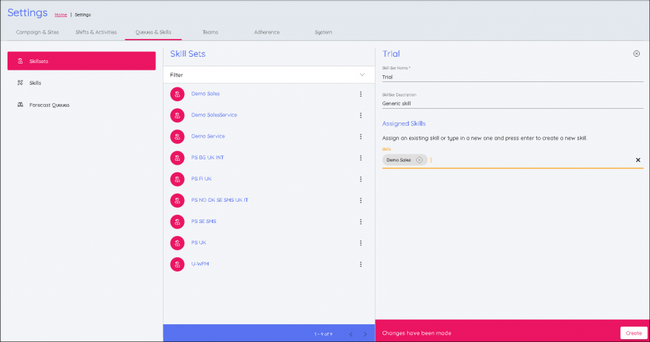The height and width of the screenshot is (342, 650).
Task: Open the Shifts & Activities tab
Action: [x=95, y=32]
